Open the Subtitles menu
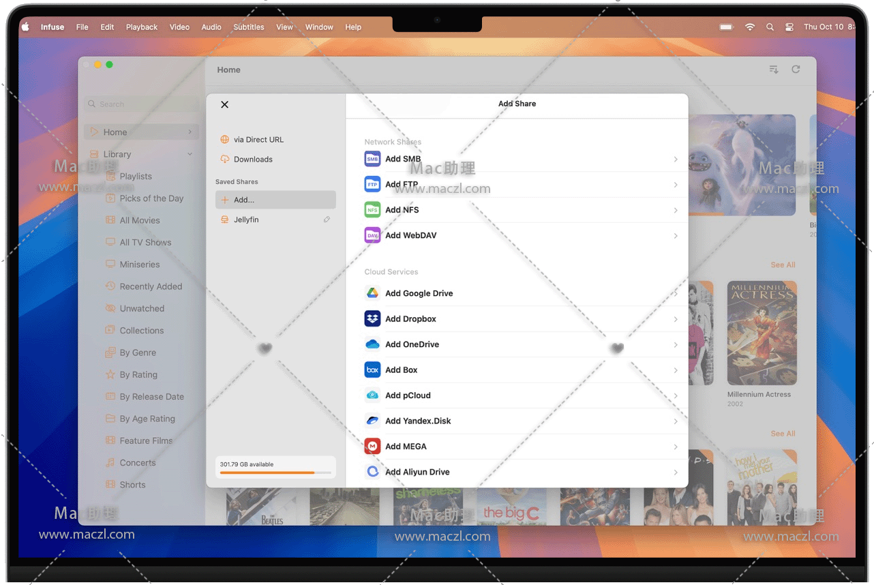The width and height of the screenshot is (874, 585). [249, 27]
